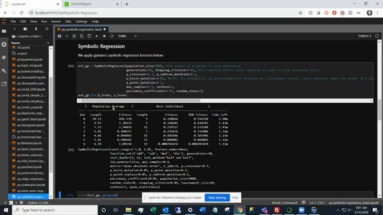Click Stop sharing button
The width and height of the screenshot is (383, 215).
point(217,198)
